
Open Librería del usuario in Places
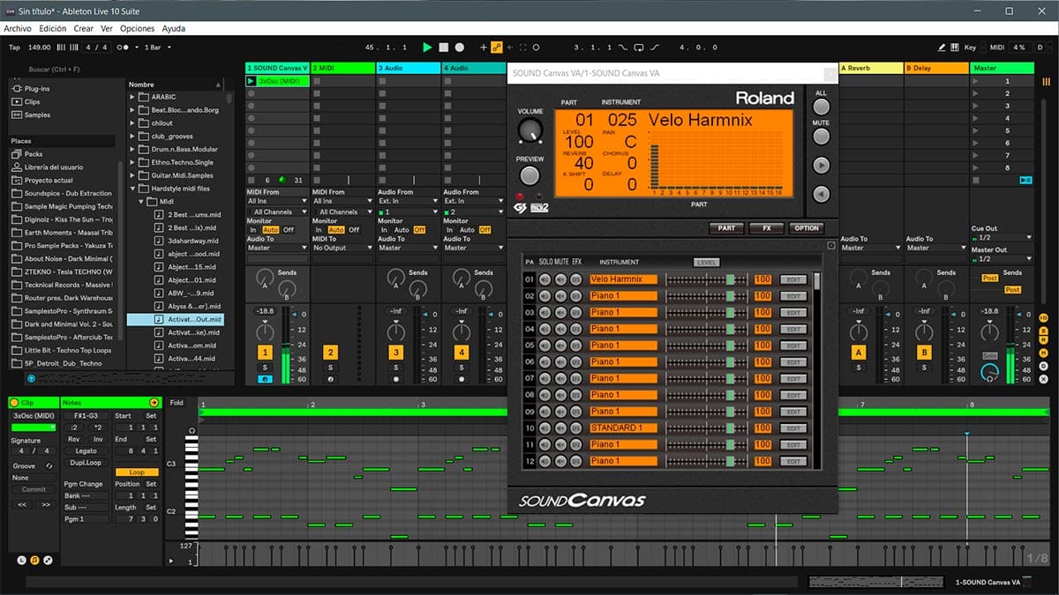[x=54, y=167]
